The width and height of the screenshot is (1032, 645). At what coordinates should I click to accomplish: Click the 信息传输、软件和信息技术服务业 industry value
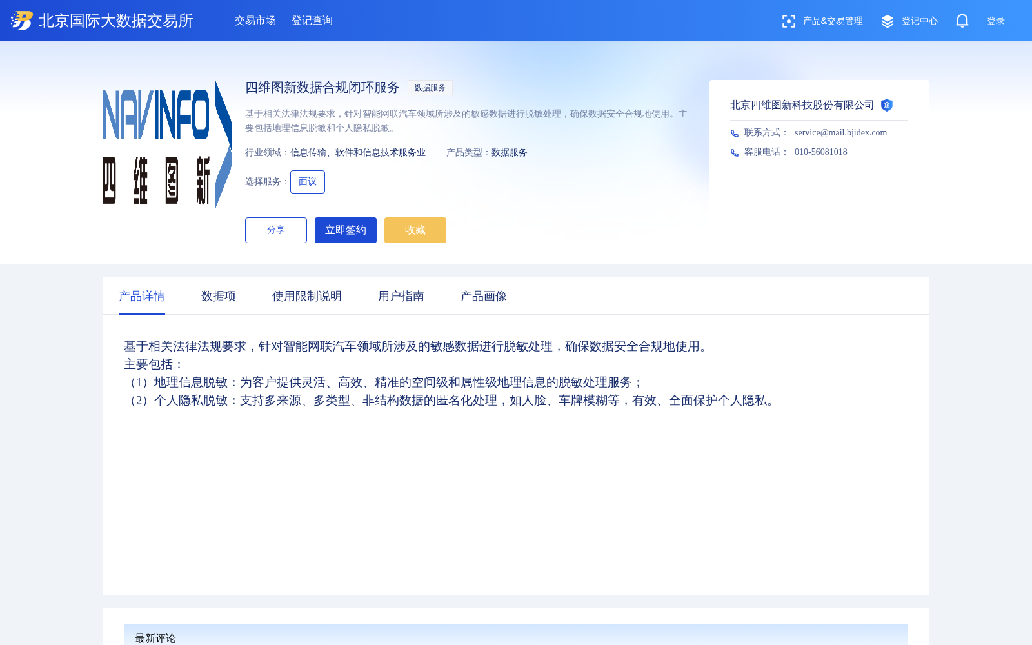(x=358, y=153)
